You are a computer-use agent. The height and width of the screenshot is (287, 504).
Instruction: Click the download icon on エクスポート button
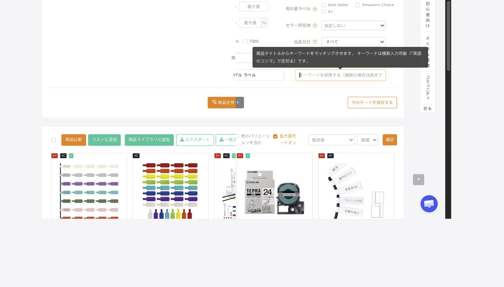[182, 140]
